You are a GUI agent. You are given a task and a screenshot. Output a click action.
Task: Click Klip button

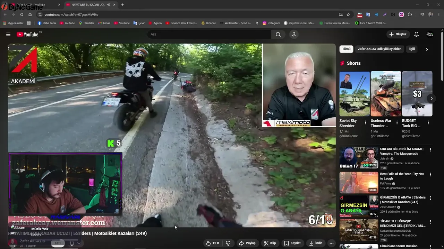tap(270, 243)
